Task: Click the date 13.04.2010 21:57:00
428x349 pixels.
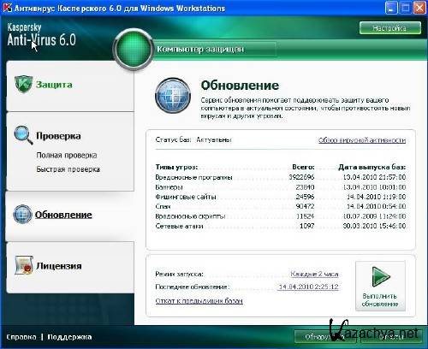Action: pos(374,177)
